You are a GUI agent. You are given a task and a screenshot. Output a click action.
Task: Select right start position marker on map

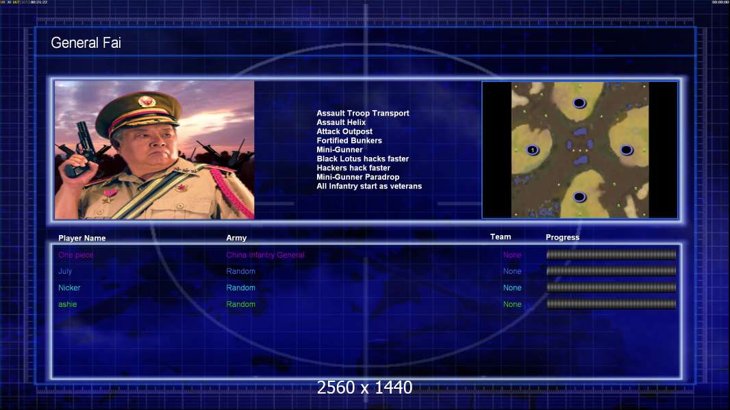627,150
